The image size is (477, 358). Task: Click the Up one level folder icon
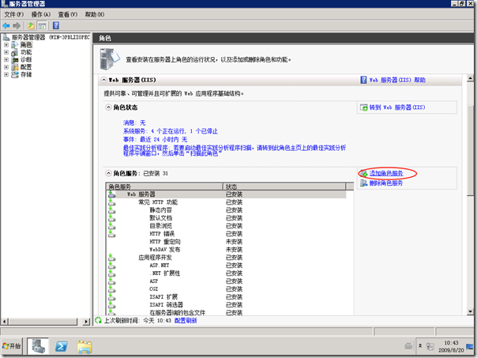31,25
